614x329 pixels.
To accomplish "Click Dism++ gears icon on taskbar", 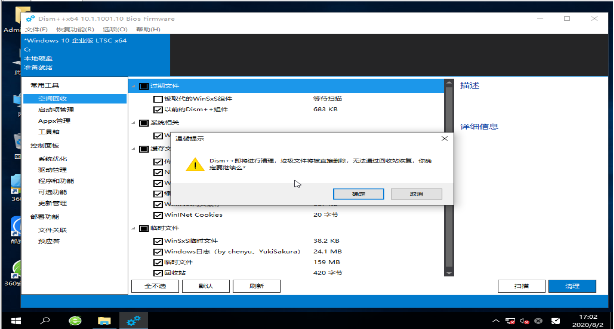I will pyautogui.click(x=133, y=321).
